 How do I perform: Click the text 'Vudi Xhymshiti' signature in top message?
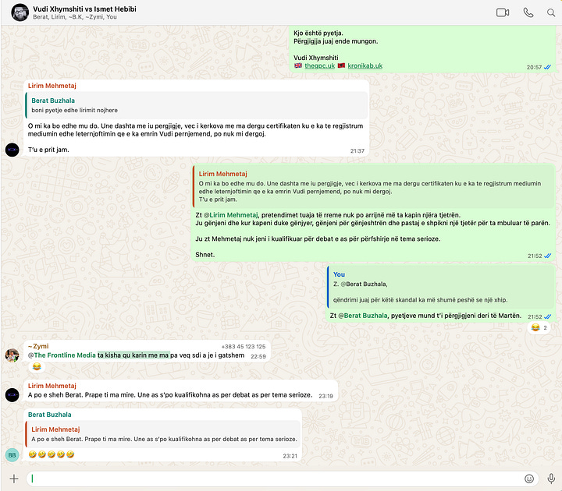(x=316, y=58)
